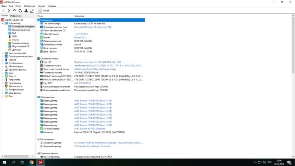This screenshot has height=166, width=295.
Task: Click the Конфигурация tree icon
Action: point(6,90)
